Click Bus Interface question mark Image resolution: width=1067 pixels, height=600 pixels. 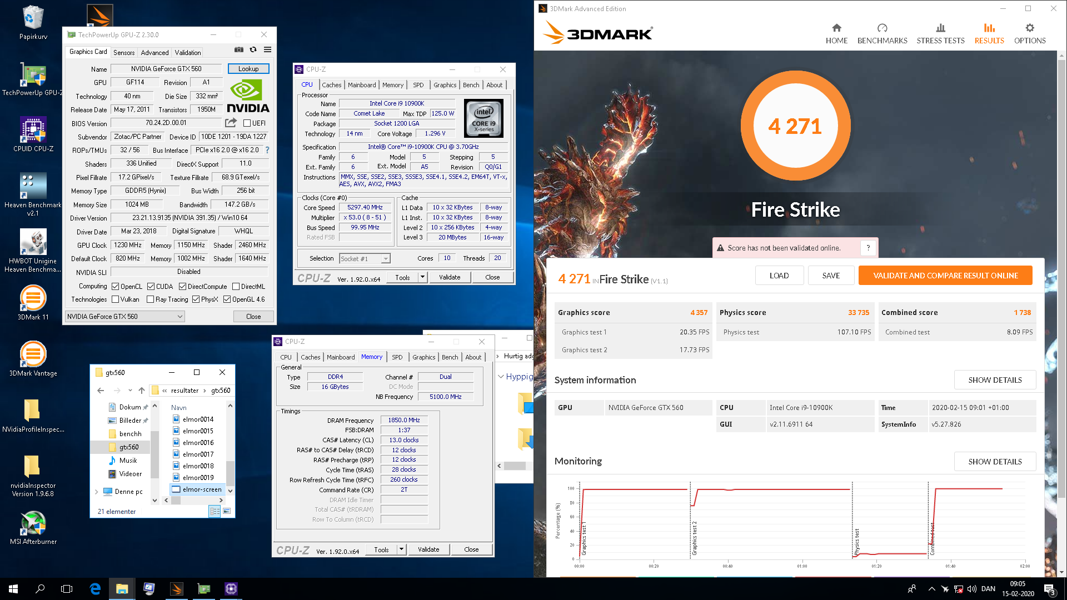coord(267,150)
